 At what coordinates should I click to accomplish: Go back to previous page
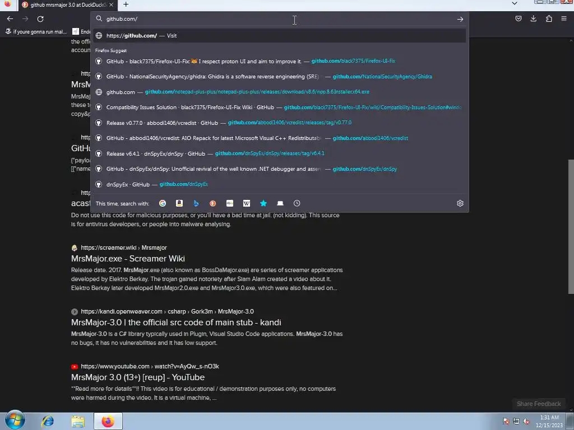pyautogui.click(x=10, y=18)
